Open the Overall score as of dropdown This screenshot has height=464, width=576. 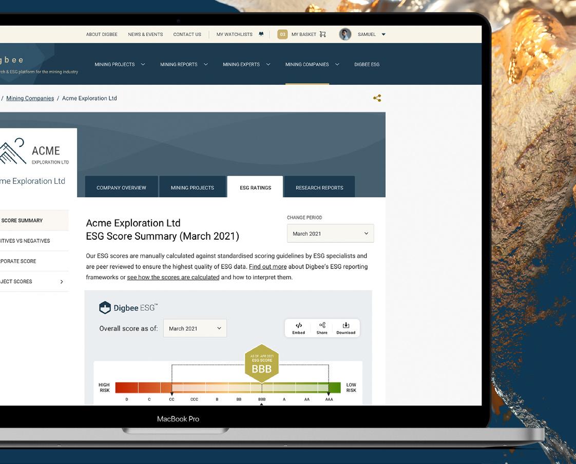195,328
